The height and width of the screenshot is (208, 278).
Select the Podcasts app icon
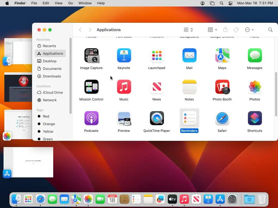tap(91, 118)
